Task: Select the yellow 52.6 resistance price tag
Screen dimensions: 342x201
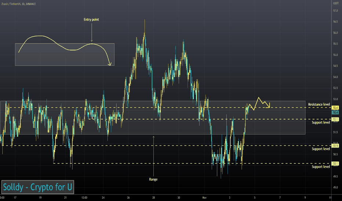Action: 335,108
